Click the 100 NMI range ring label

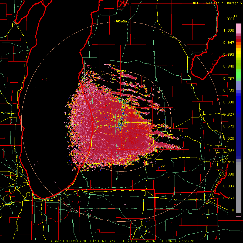(121, 21)
